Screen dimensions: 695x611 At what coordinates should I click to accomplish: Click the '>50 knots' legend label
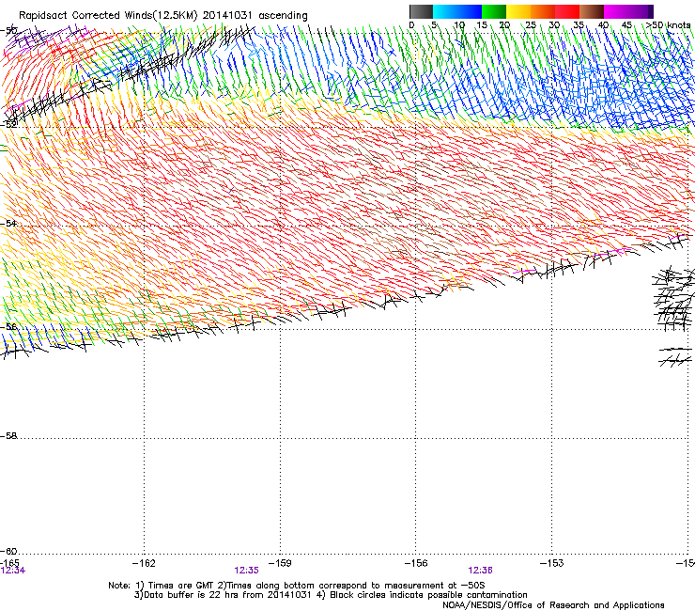[x=668, y=25]
